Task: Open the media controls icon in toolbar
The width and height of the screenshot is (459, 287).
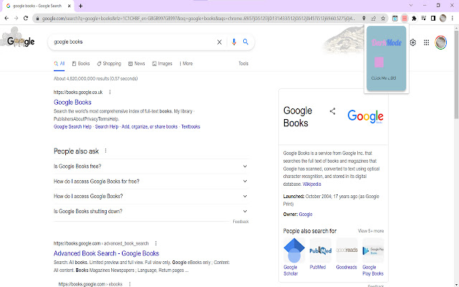Action: (424, 19)
